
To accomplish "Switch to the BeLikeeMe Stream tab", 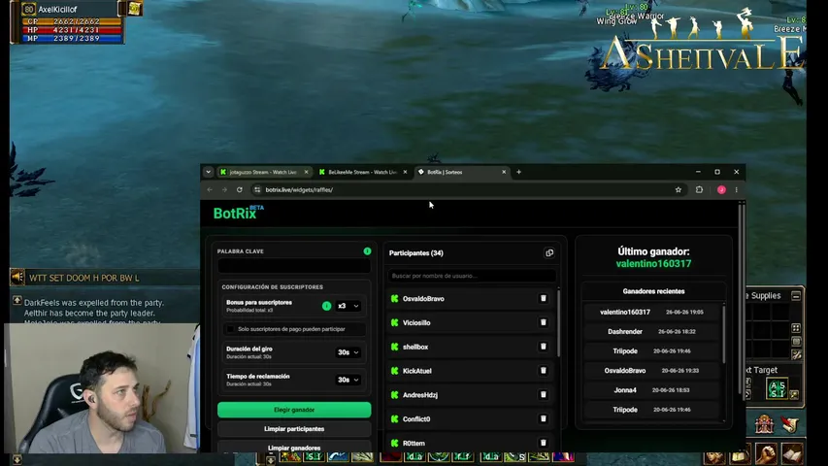I will (x=362, y=172).
